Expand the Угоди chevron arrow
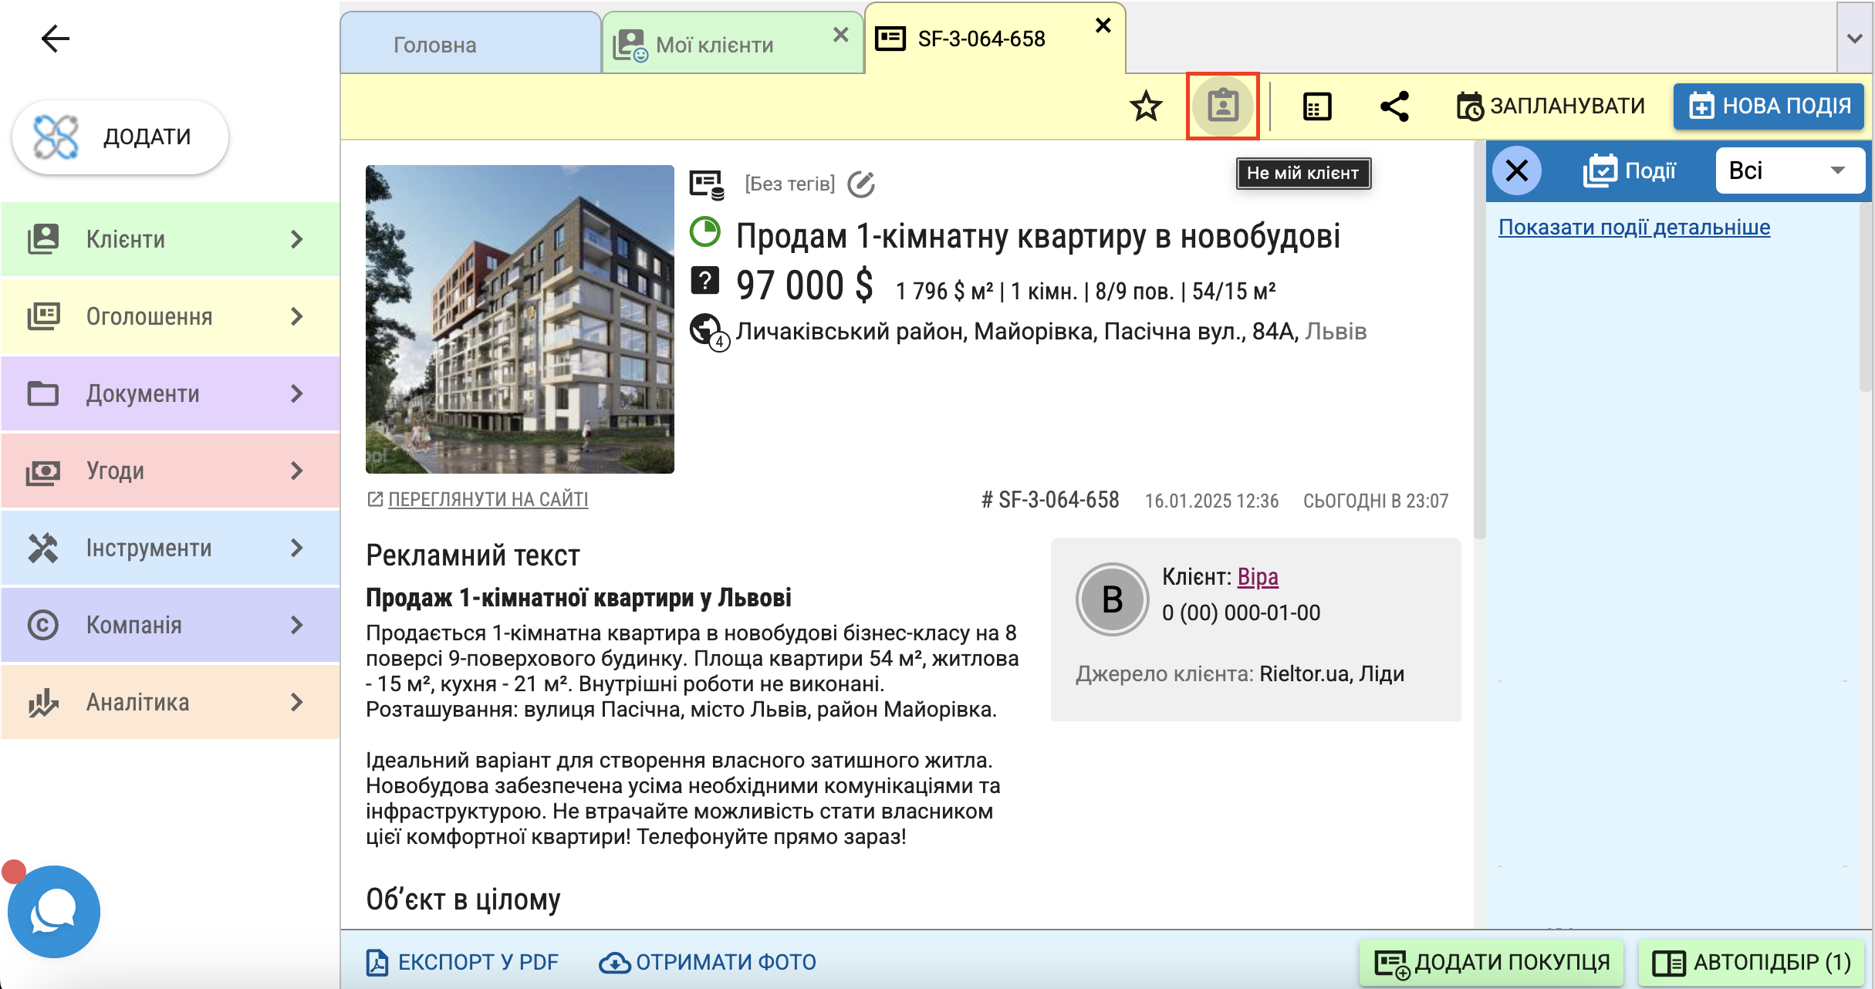The height and width of the screenshot is (989, 1875). (x=297, y=471)
